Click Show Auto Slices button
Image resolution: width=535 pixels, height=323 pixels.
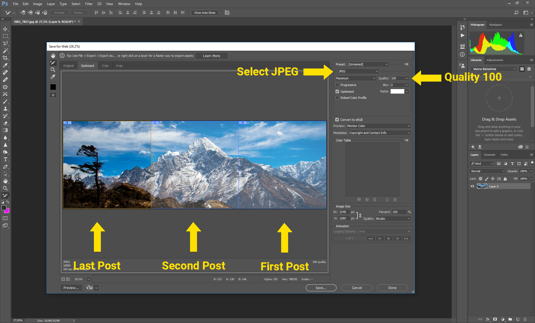205,13
